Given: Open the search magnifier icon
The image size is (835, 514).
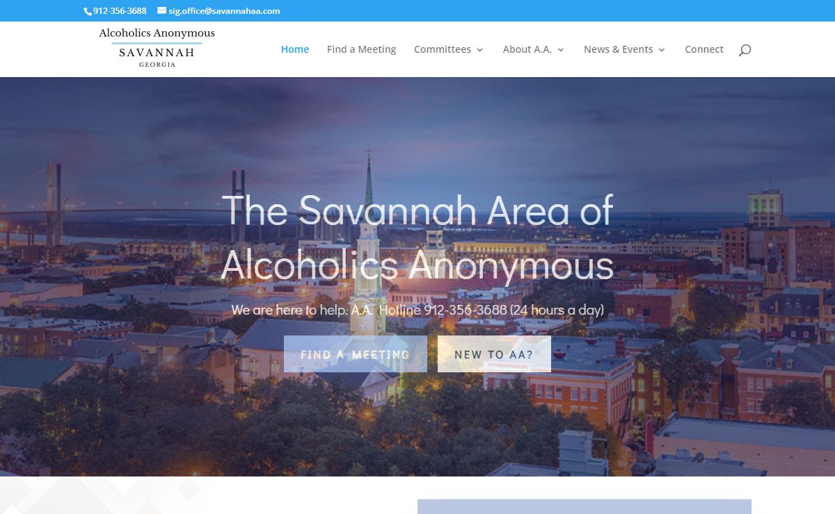Looking at the screenshot, I should tap(745, 50).
